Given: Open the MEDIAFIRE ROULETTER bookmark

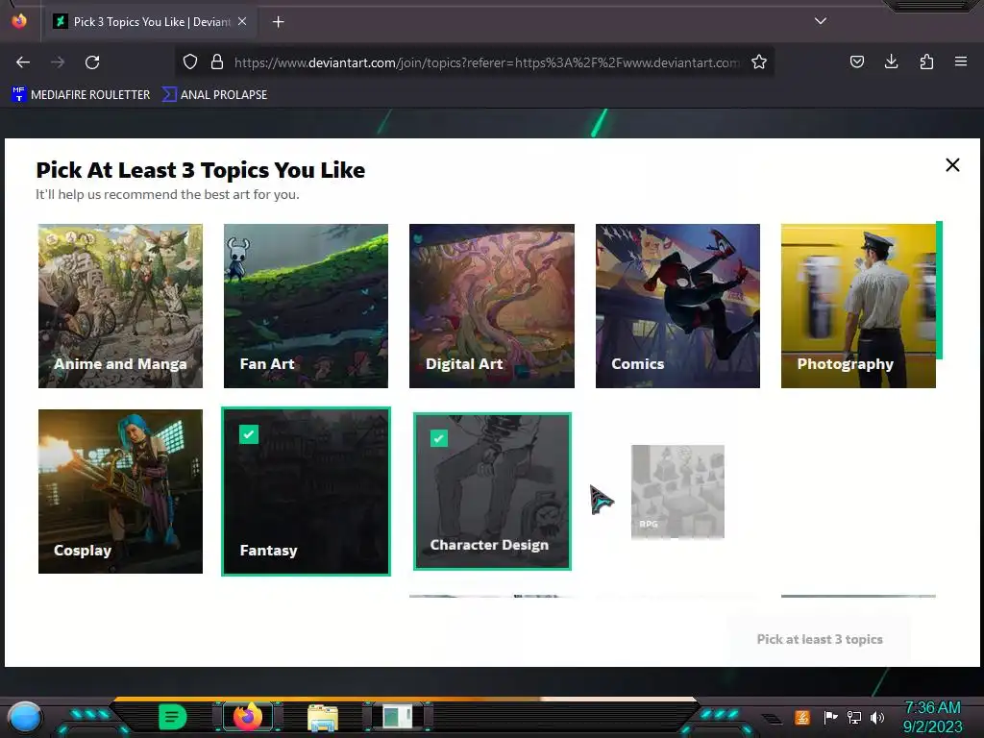Looking at the screenshot, I should click(81, 95).
